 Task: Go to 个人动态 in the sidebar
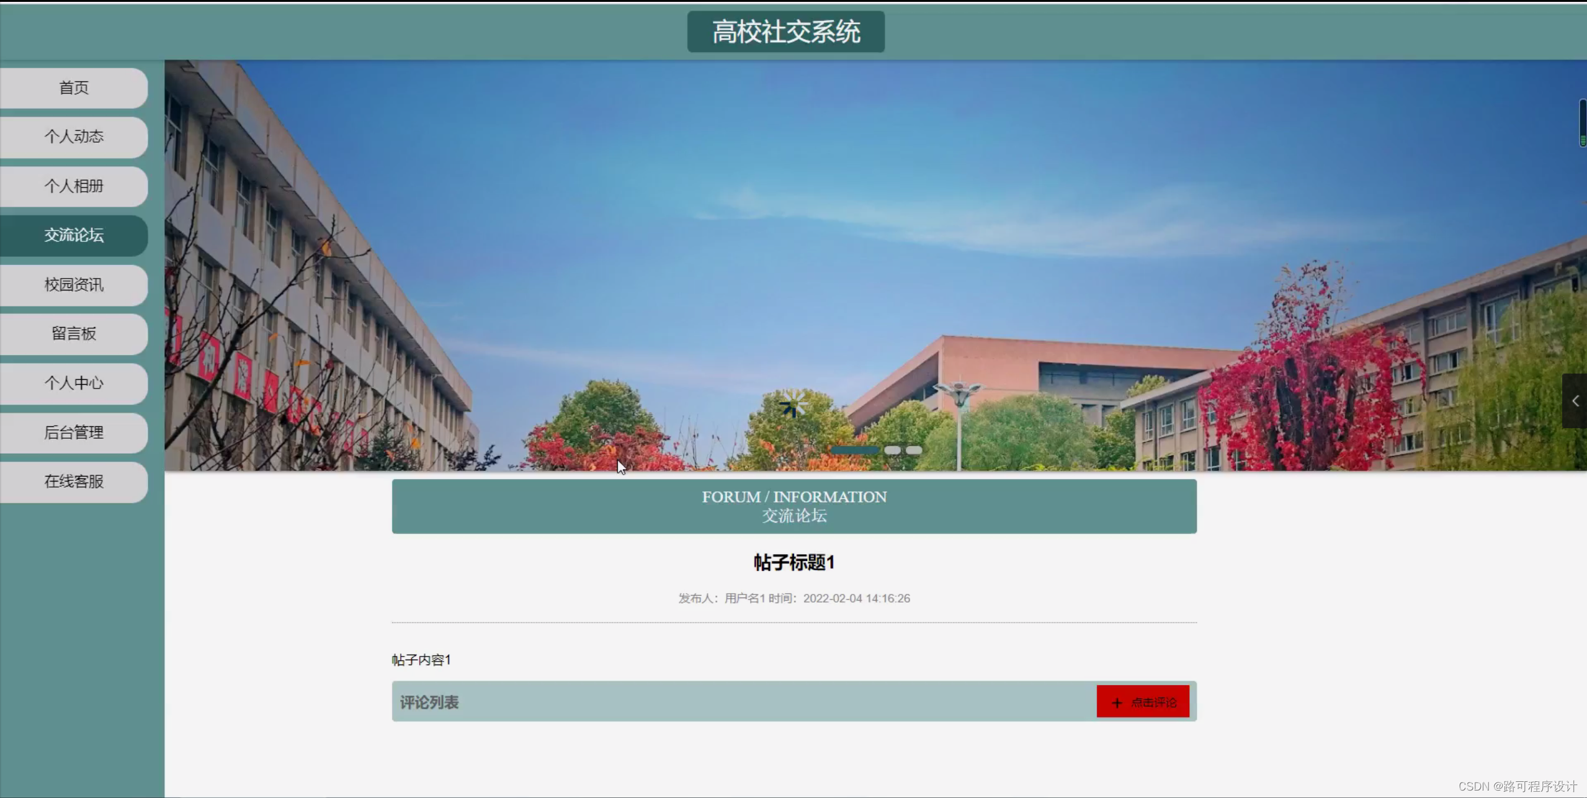click(74, 137)
